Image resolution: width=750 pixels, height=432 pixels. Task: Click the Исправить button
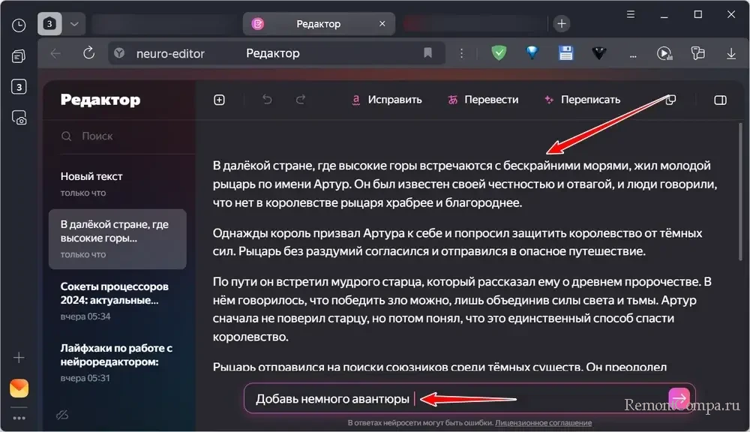387,100
